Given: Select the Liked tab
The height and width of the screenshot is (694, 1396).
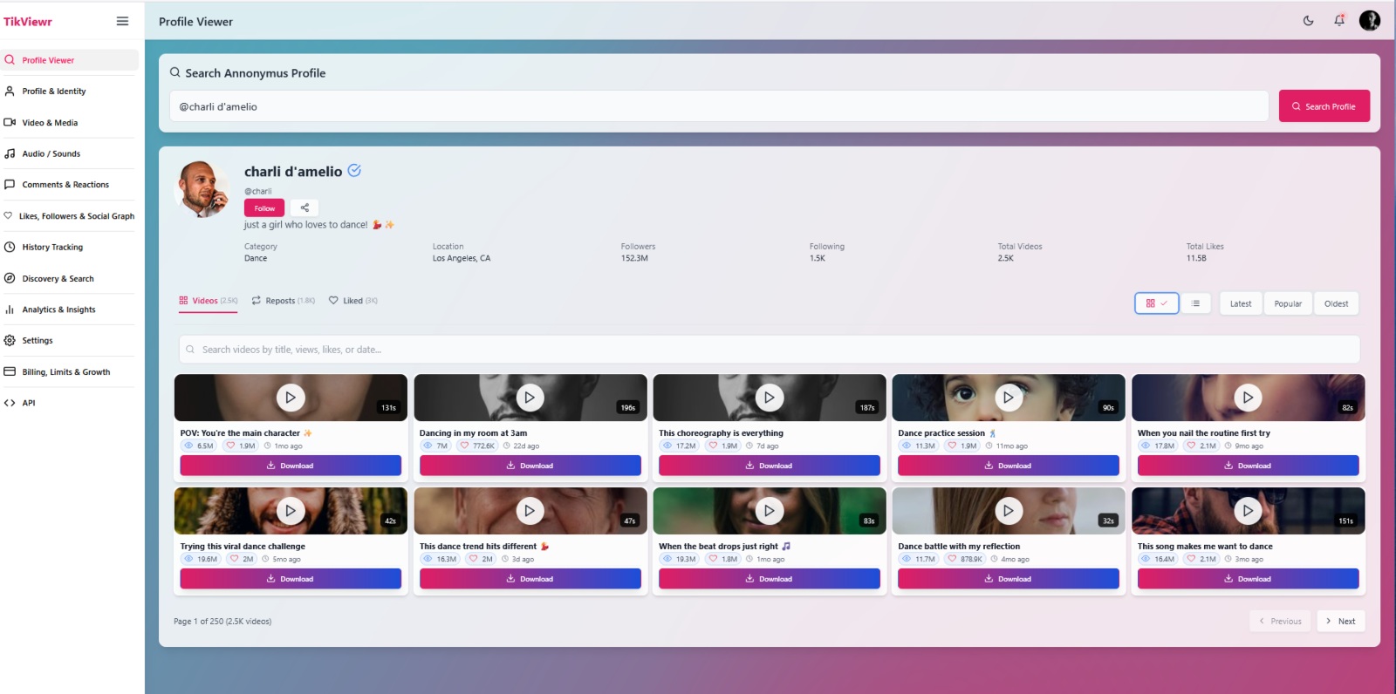Looking at the screenshot, I should coord(353,301).
